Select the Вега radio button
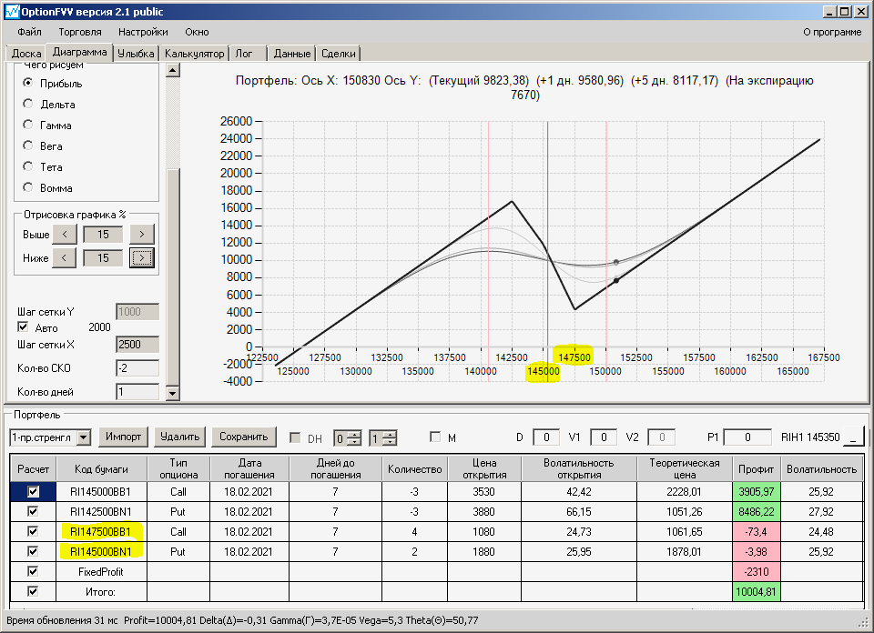This screenshot has width=874, height=633. point(28,146)
